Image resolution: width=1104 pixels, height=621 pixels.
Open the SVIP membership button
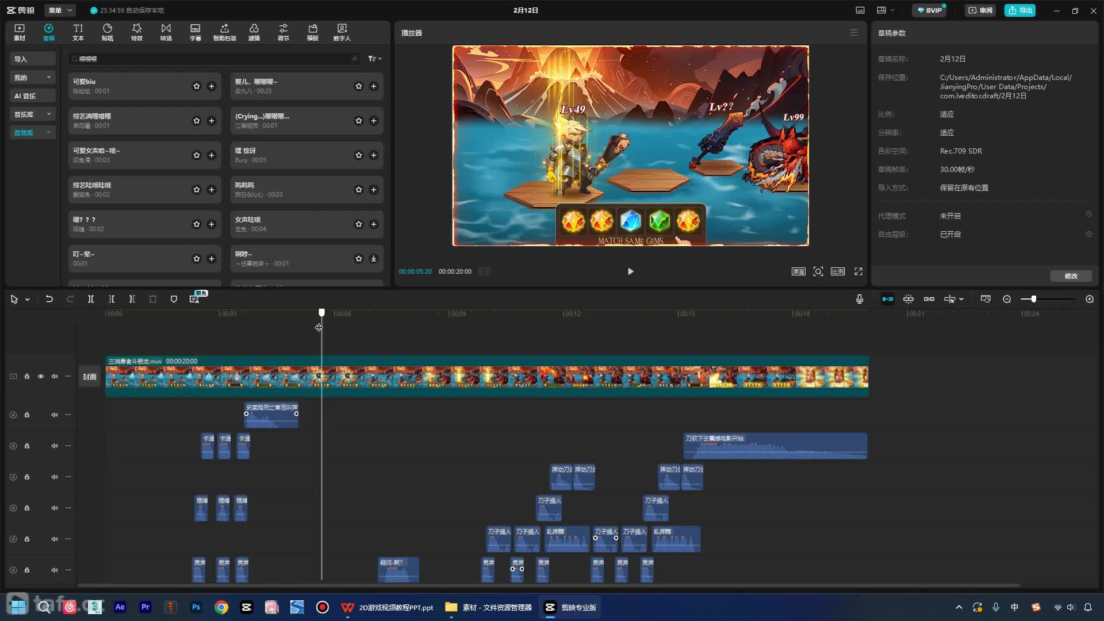pyautogui.click(x=930, y=10)
